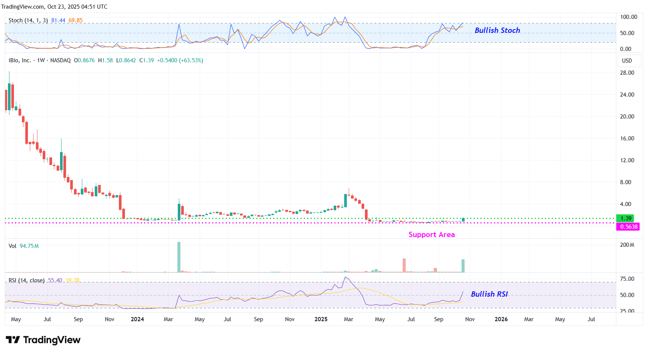The width and height of the screenshot is (648, 354).
Task: Select the red volume spike near July 2025
Action: 404,265
